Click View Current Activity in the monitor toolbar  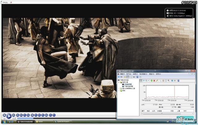pyautogui.click(x=141, y=80)
